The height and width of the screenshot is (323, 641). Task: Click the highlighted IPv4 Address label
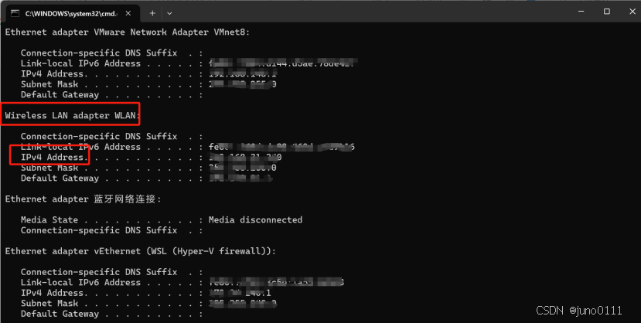tap(54, 157)
